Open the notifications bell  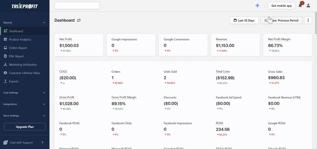(300, 6)
